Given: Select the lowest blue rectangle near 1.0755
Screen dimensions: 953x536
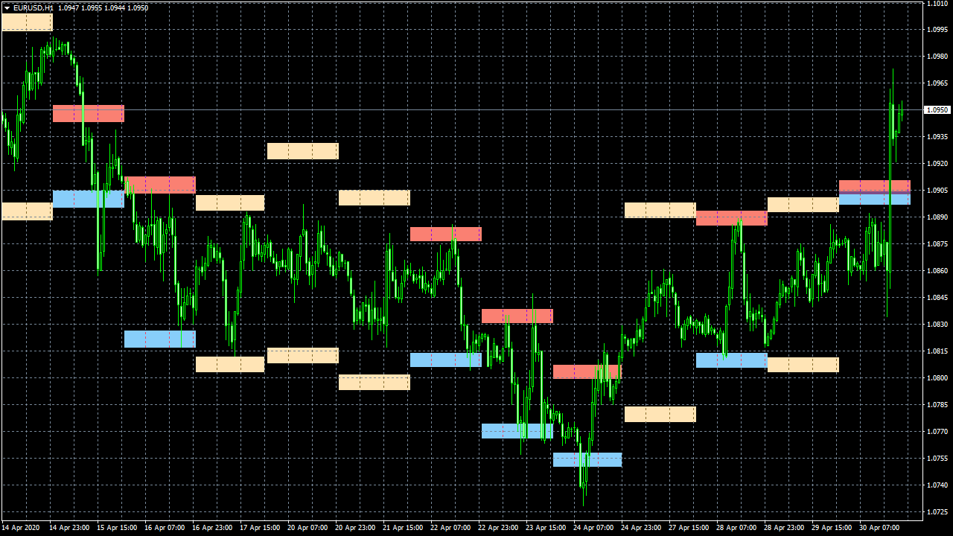Looking at the screenshot, I should coord(587,460).
